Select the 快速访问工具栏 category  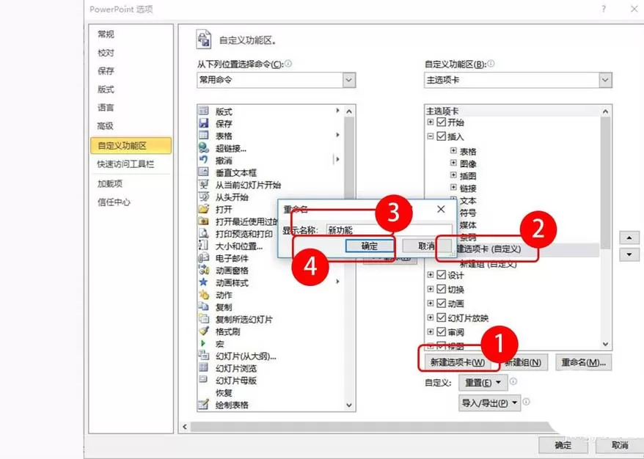(x=125, y=164)
